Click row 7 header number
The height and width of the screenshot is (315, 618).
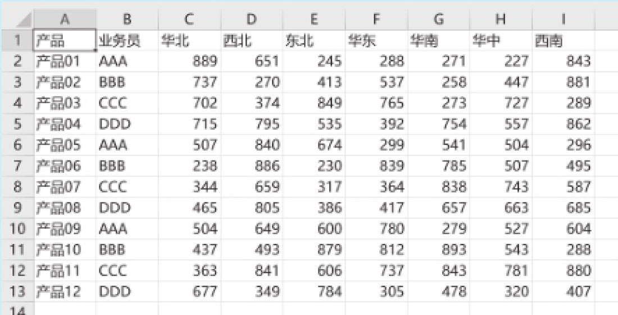pos(17,166)
